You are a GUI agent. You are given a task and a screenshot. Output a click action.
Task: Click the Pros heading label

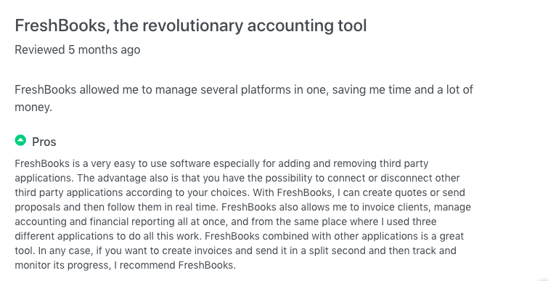[44, 142]
